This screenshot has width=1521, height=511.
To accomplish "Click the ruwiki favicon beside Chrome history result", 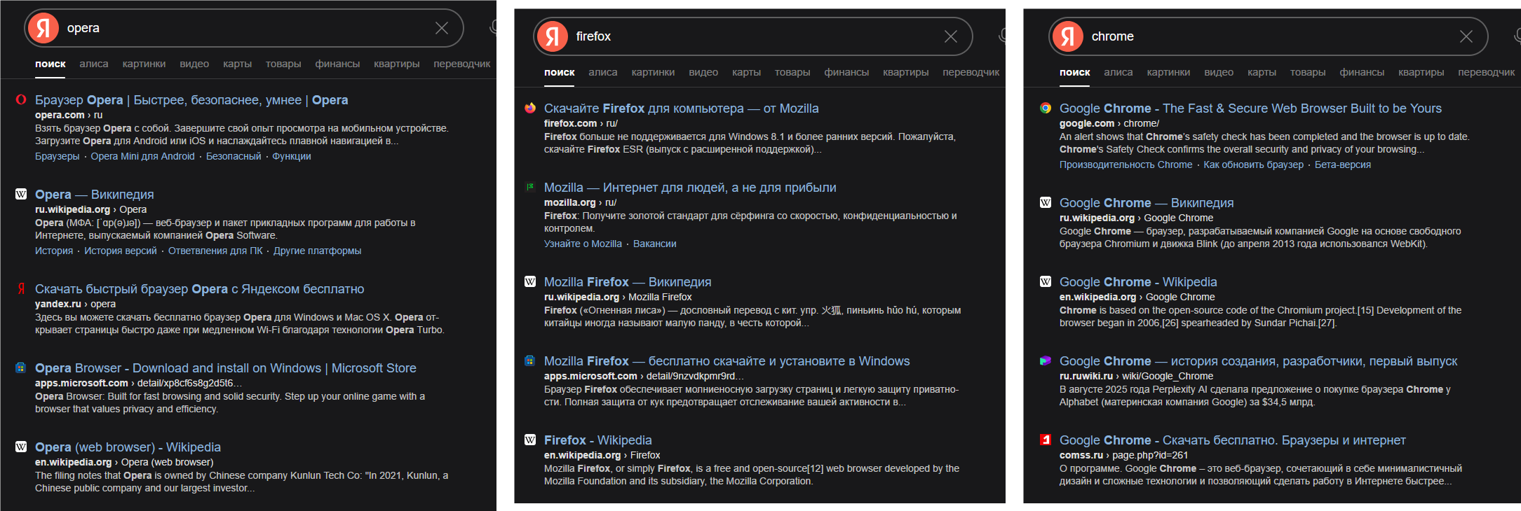I will pyautogui.click(x=1046, y=360).
